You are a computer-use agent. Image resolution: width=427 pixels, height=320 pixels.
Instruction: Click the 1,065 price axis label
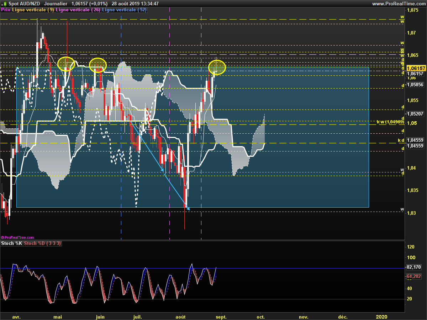(x=412, y=55)
